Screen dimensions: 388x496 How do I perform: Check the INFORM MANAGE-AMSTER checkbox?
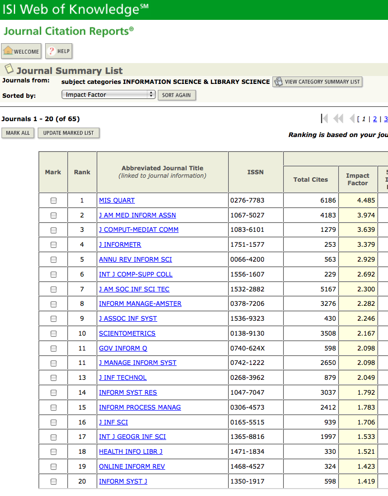pyautogui.click(x=54, y=304)
